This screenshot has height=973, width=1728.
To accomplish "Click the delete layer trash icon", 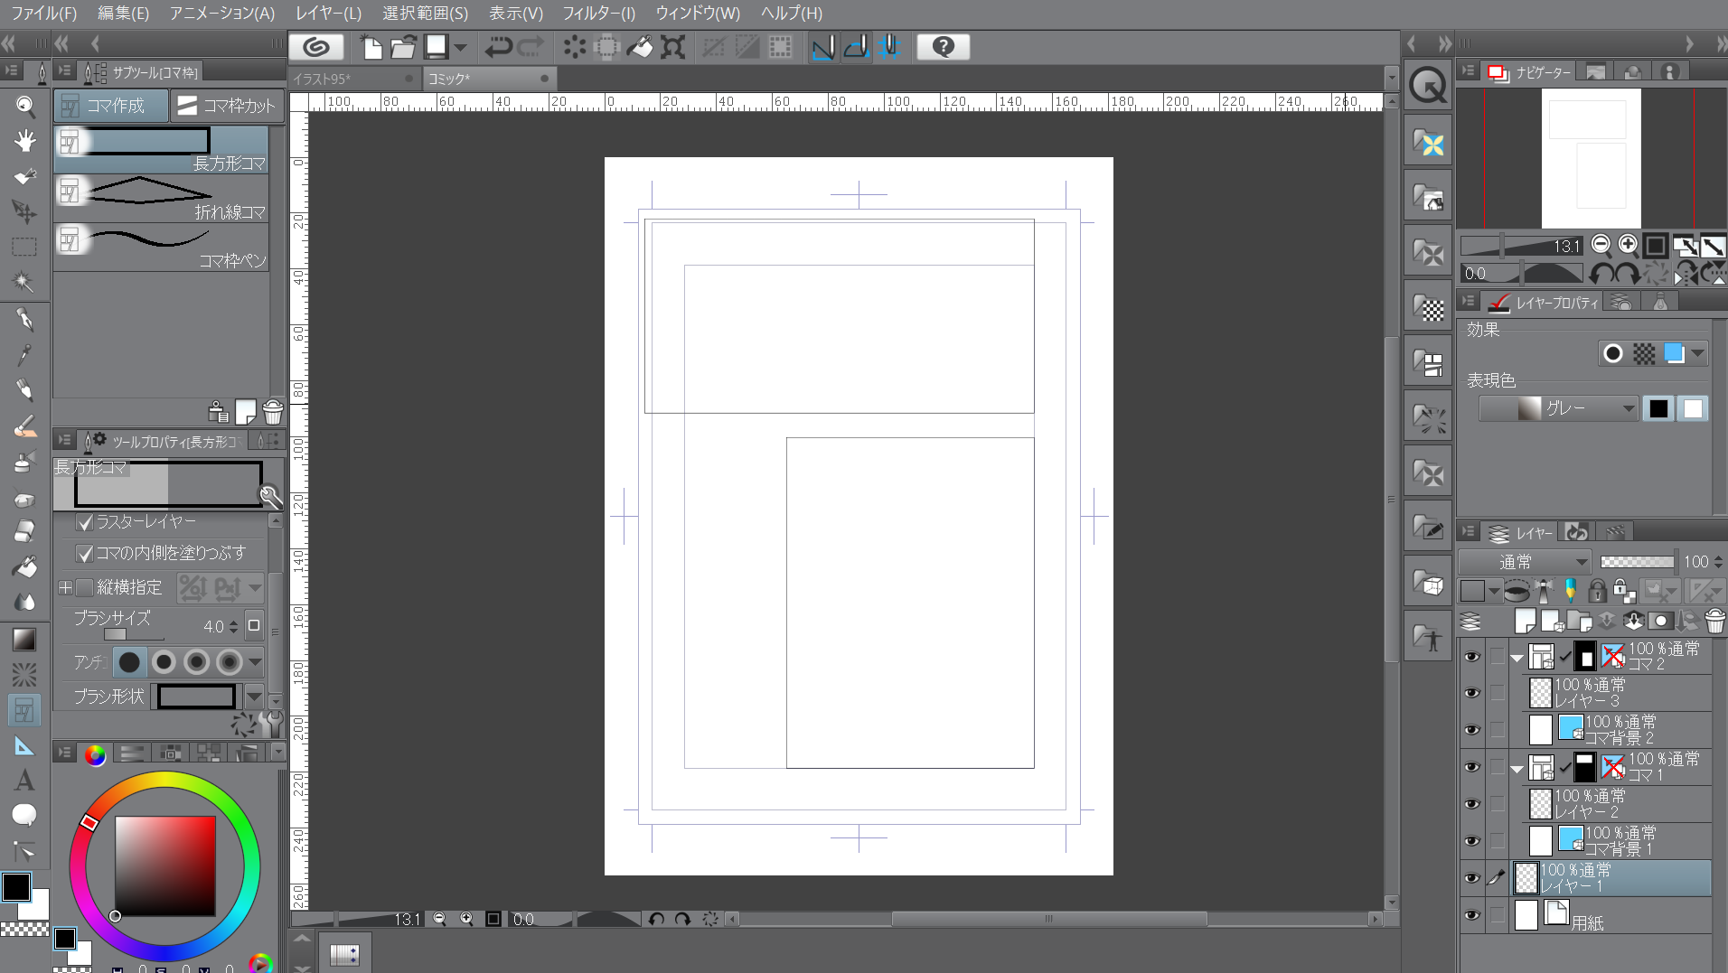I will [1714, 621].
